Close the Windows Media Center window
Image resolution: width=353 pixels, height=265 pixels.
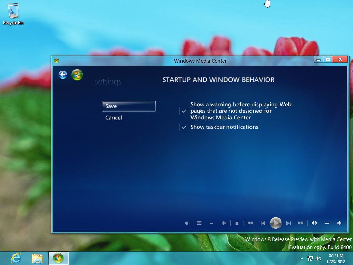click(x=340, y=59)
